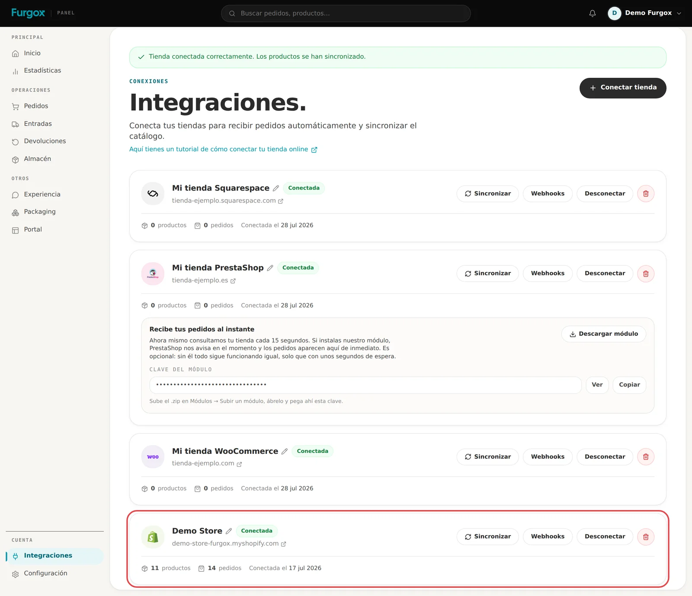Desconectar the WooCommerce store
The height and width of the screenshot is (596, 692).
tap(605, 457)
